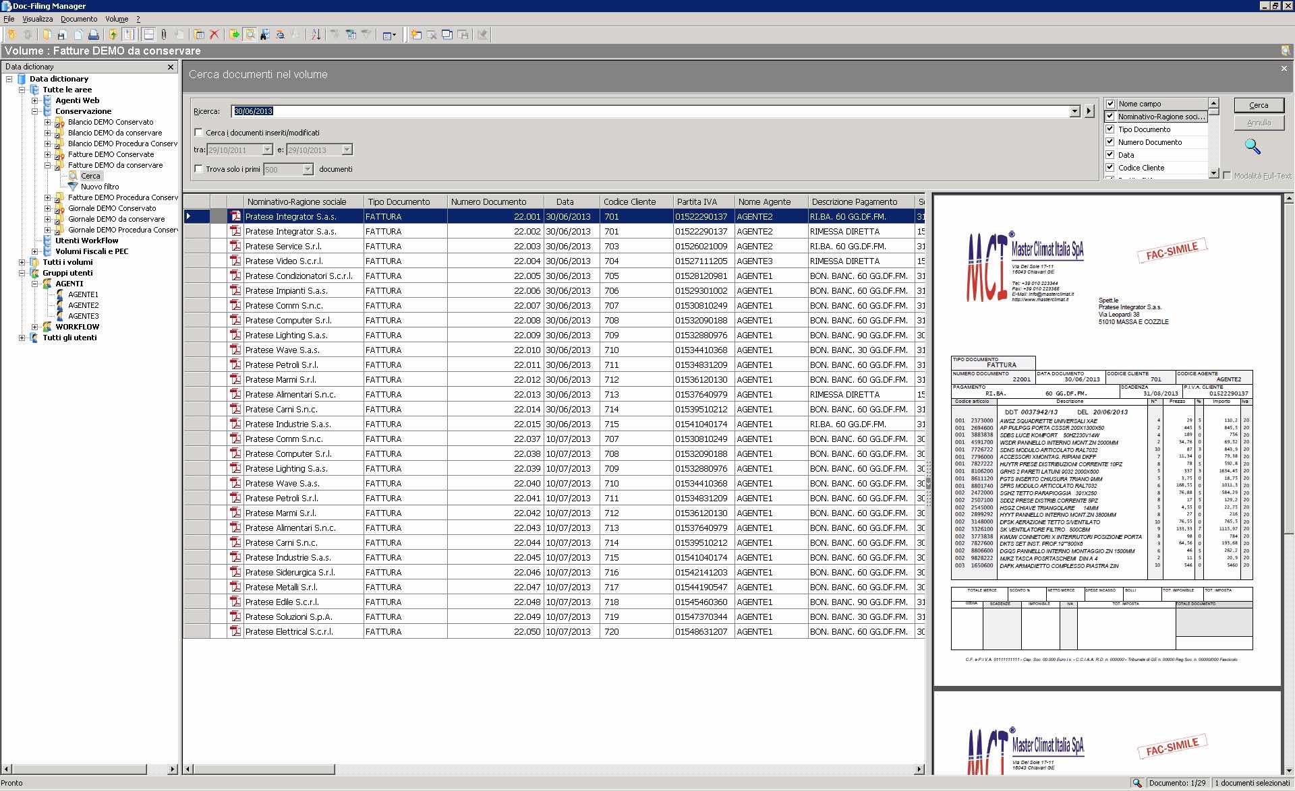Expand the 'Tutti i volumi' tree node

22,262
